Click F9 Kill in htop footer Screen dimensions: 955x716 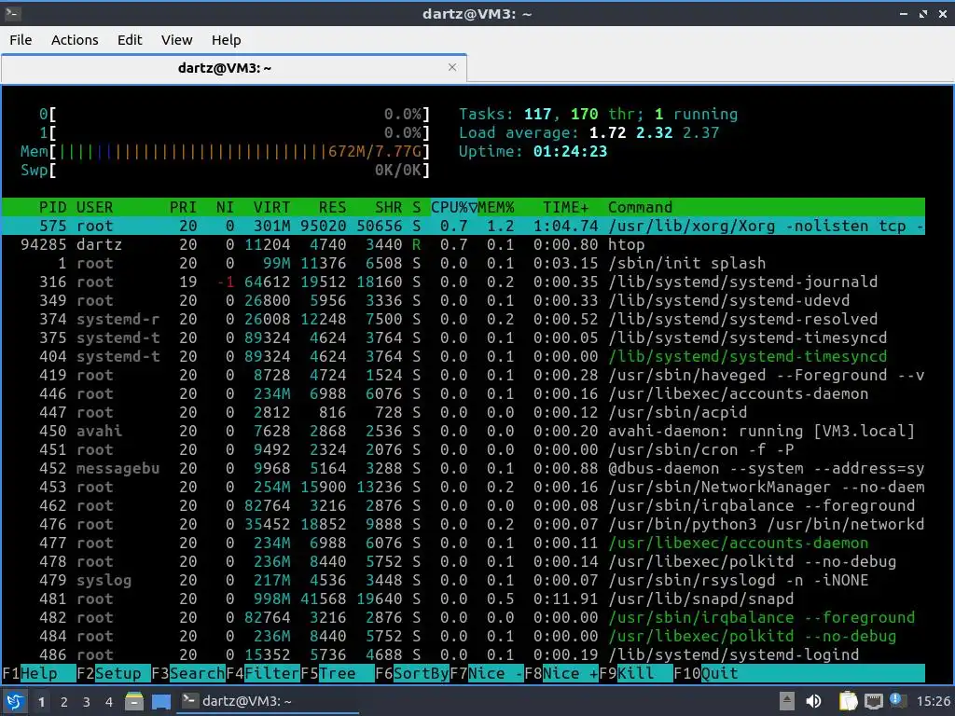(636, 673)
